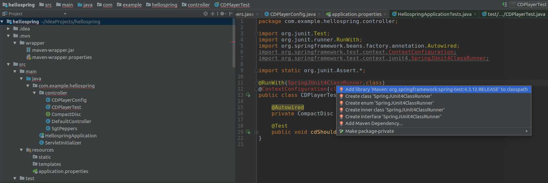The height and width of the screenshot is (183, 548).
Task: Click src breadcrumb in navigation bar
Action: click(45, 5)
